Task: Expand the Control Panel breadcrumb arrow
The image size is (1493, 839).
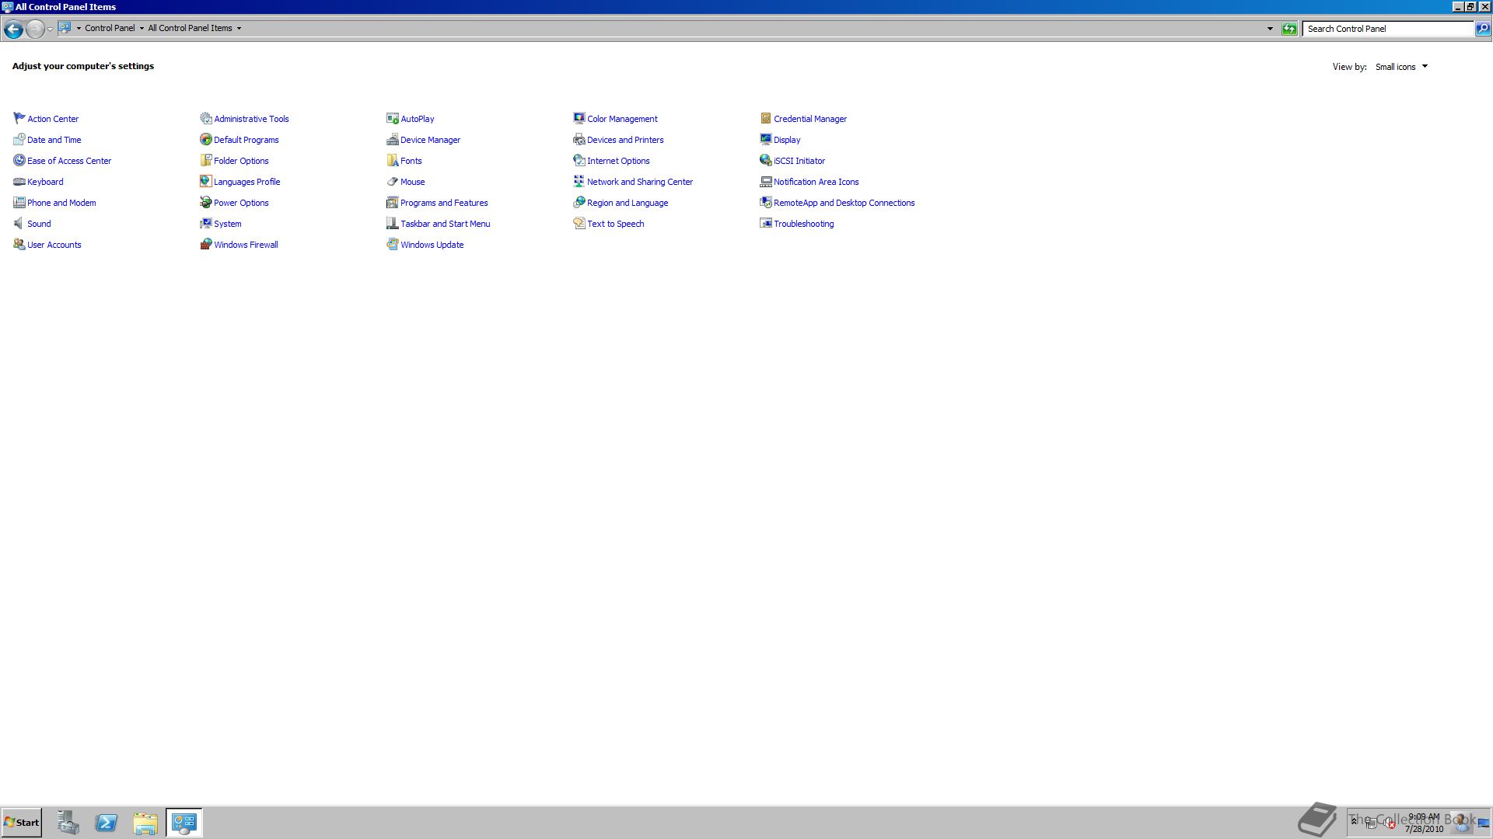Action: [x=142, y=28]
